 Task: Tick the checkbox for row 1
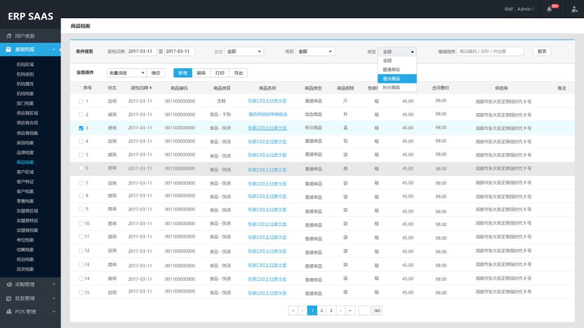coord(81,101)
